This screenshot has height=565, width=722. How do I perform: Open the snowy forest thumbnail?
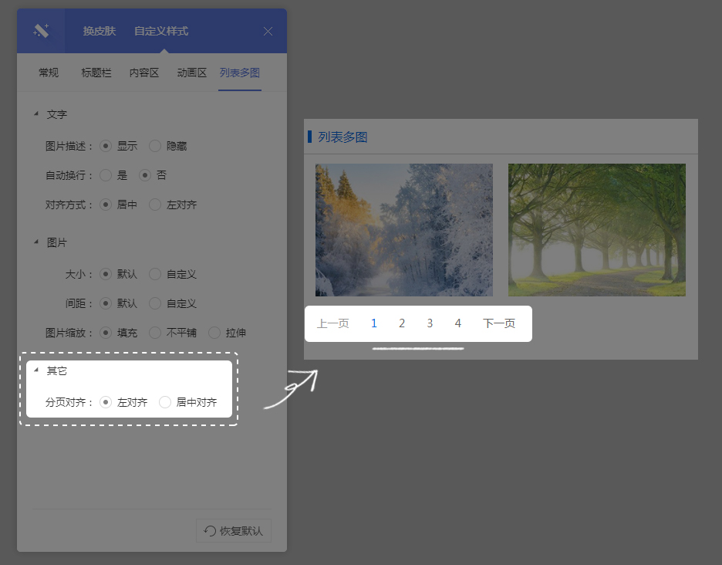404,230
